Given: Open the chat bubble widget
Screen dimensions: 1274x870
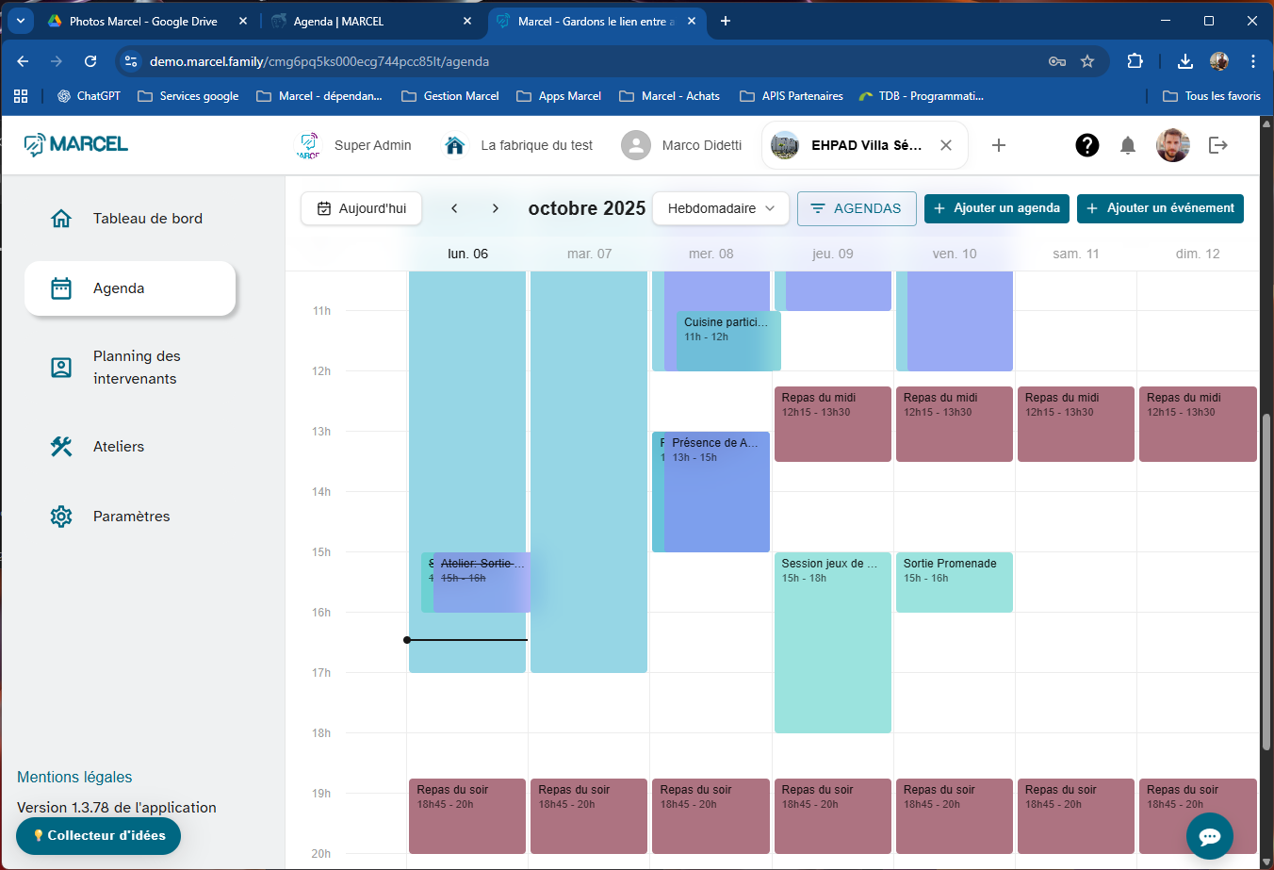Looking at the screenshot, I should tap(1209, 836).
